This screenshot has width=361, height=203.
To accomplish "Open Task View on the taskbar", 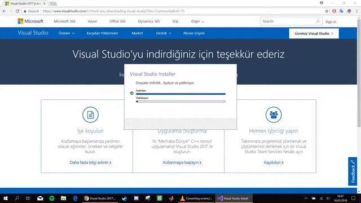I will tap(28, 198).
